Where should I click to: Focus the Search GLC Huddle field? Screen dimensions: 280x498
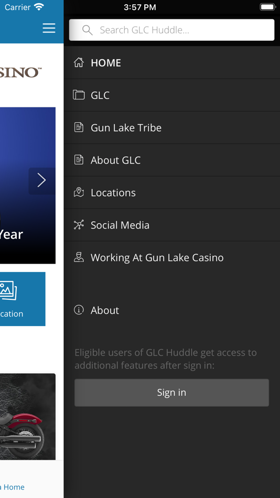click(x=171, y=30)
